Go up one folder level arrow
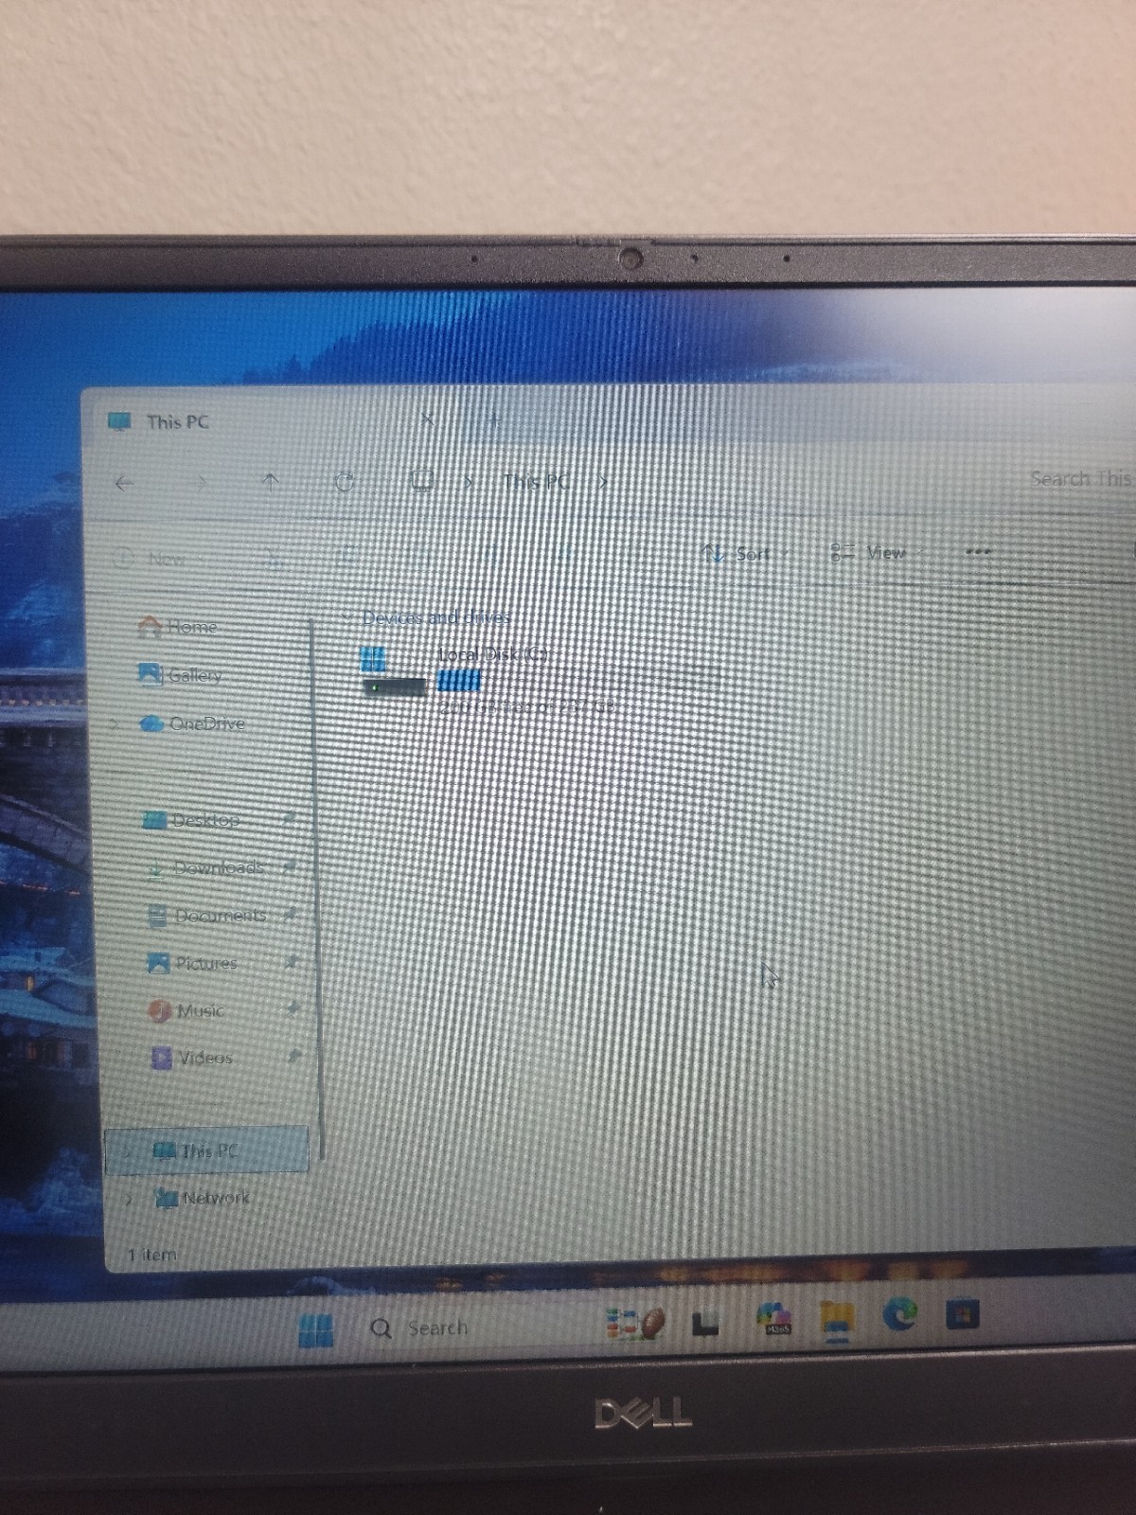This screenshot has width=1136, height=1515. [x=270, y=483]
